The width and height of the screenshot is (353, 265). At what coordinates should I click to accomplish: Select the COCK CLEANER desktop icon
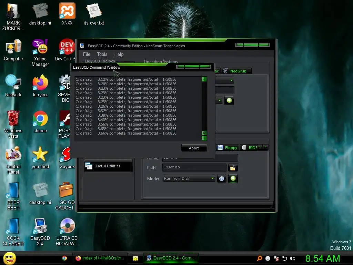click(x=13, y=232)
